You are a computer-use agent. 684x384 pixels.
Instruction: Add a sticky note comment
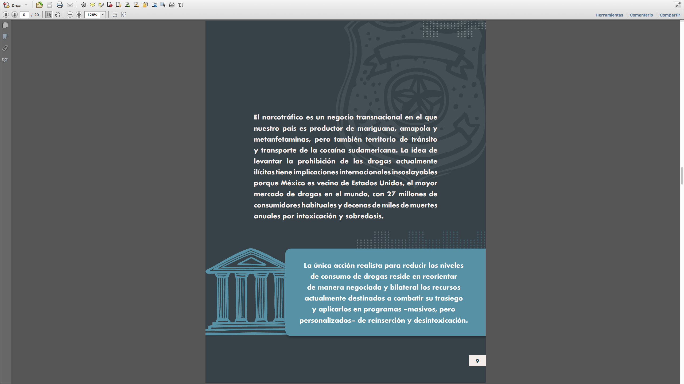coord(92,5)
